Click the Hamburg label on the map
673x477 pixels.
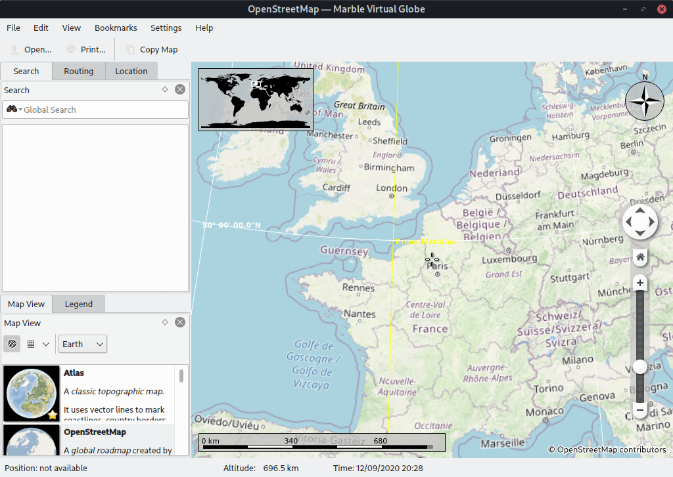pos(570,136)
